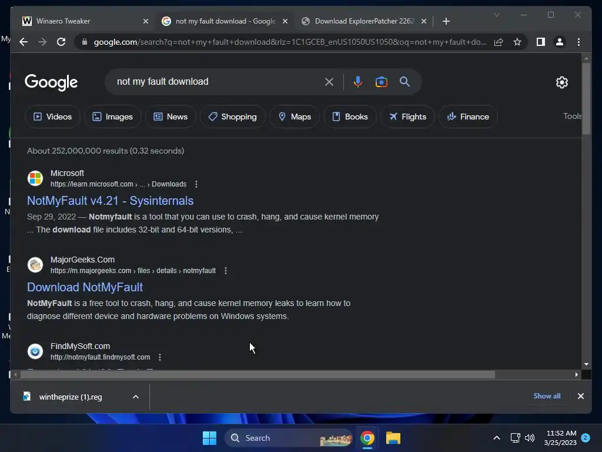Open the downloaded wintheprize (1).reg file
The height and width of the screenshot is (452, 602).
pyautogui.click(x=71, y=397)
